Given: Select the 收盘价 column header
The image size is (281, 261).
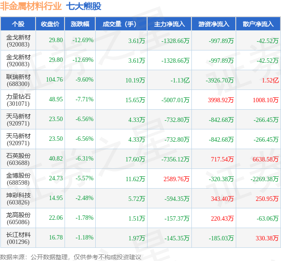Looking at the screenshot, I should pos(50,24).
